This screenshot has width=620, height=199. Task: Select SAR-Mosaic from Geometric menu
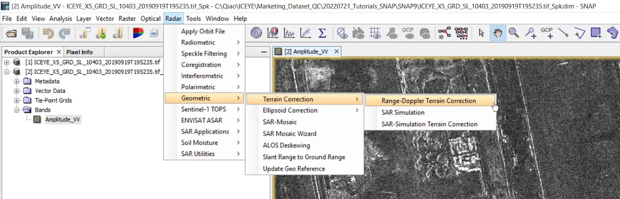pos(305,122)
